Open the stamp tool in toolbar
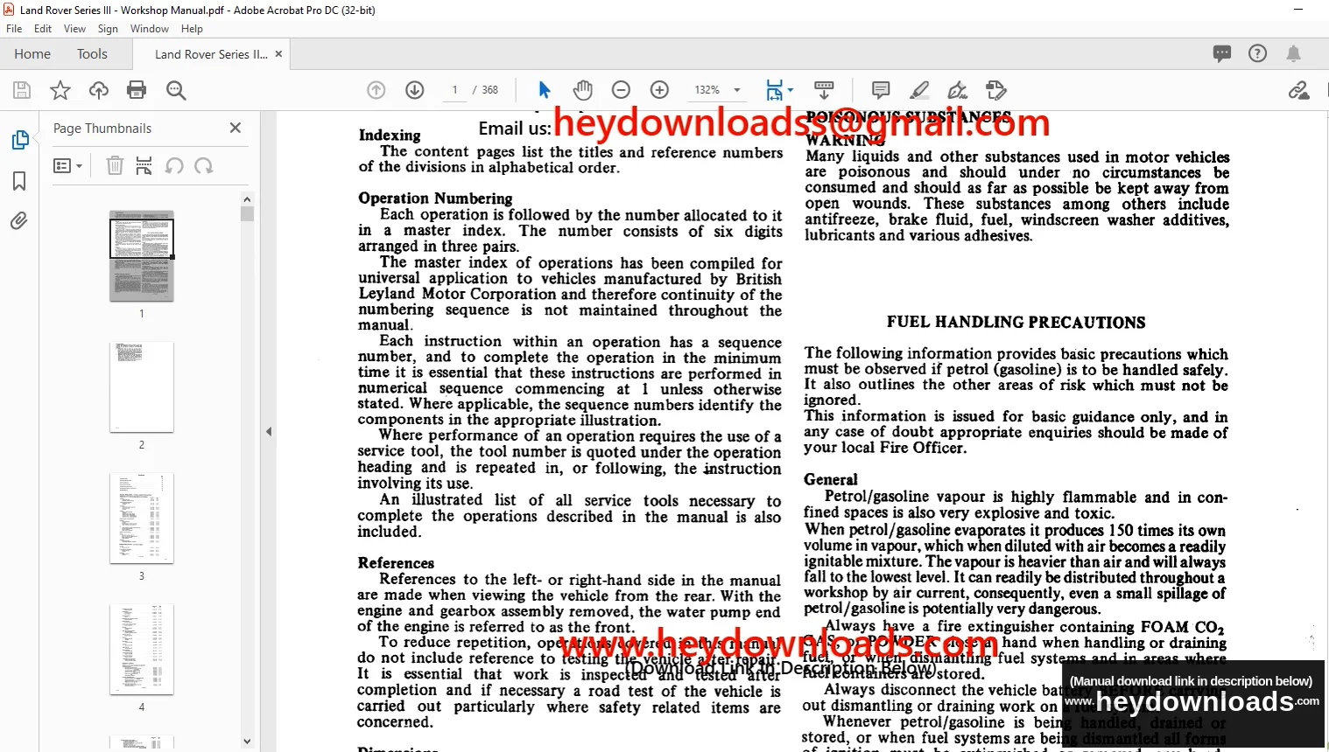1329x752 pixels. (996, 90)
